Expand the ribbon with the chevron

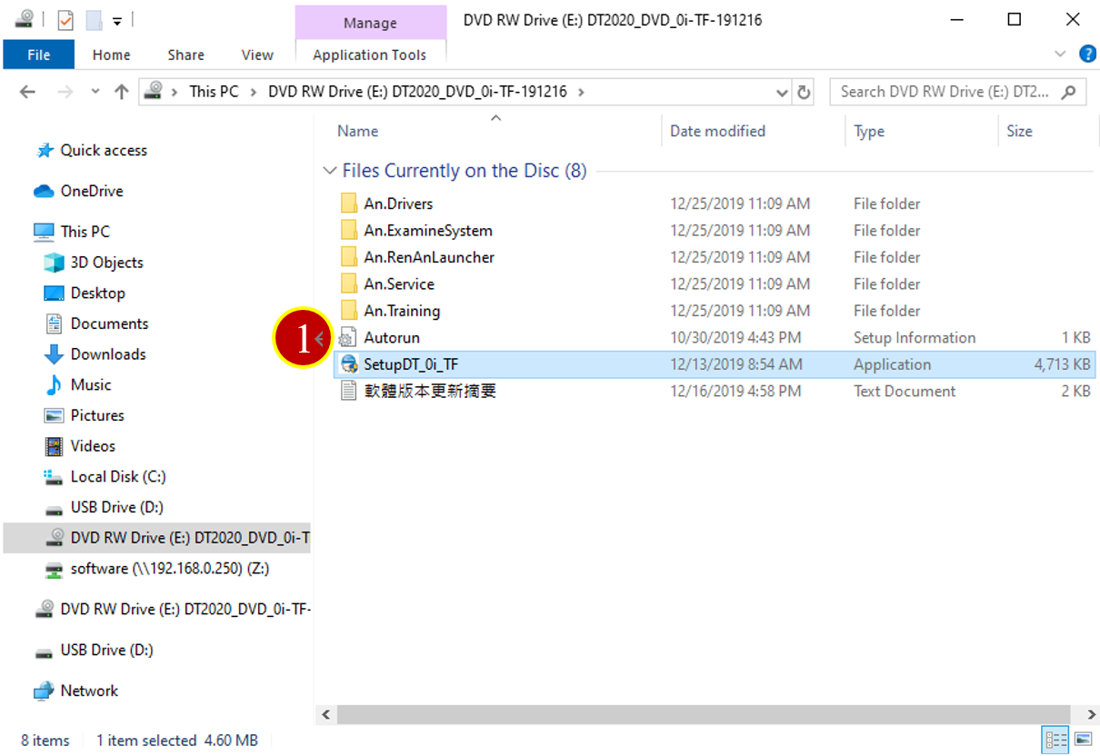pos(1060,55)
